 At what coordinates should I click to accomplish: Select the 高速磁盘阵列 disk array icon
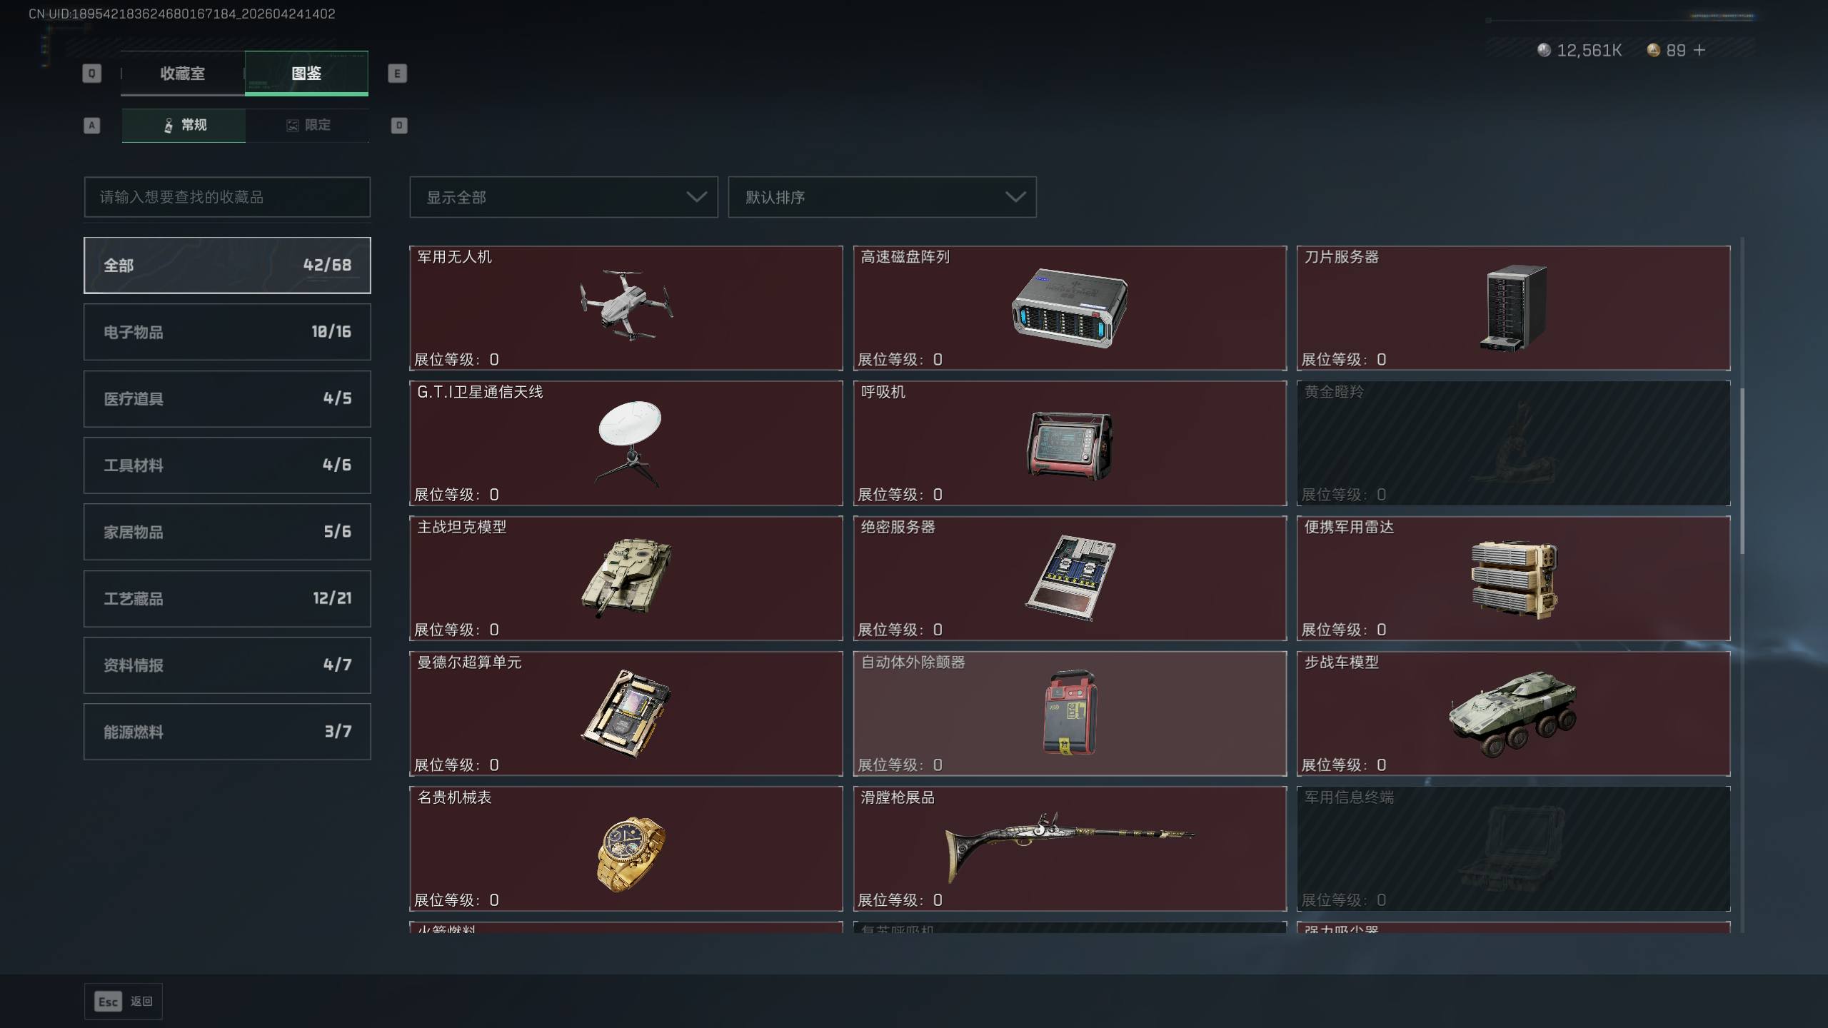click(1069, 308)
